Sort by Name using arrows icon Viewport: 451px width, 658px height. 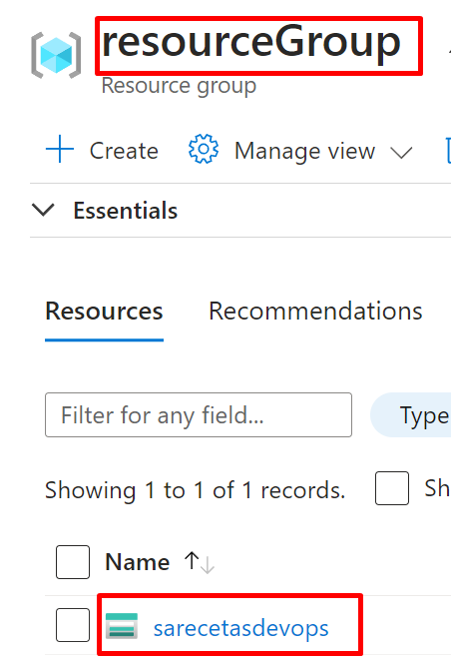click(x=200, y=563)
